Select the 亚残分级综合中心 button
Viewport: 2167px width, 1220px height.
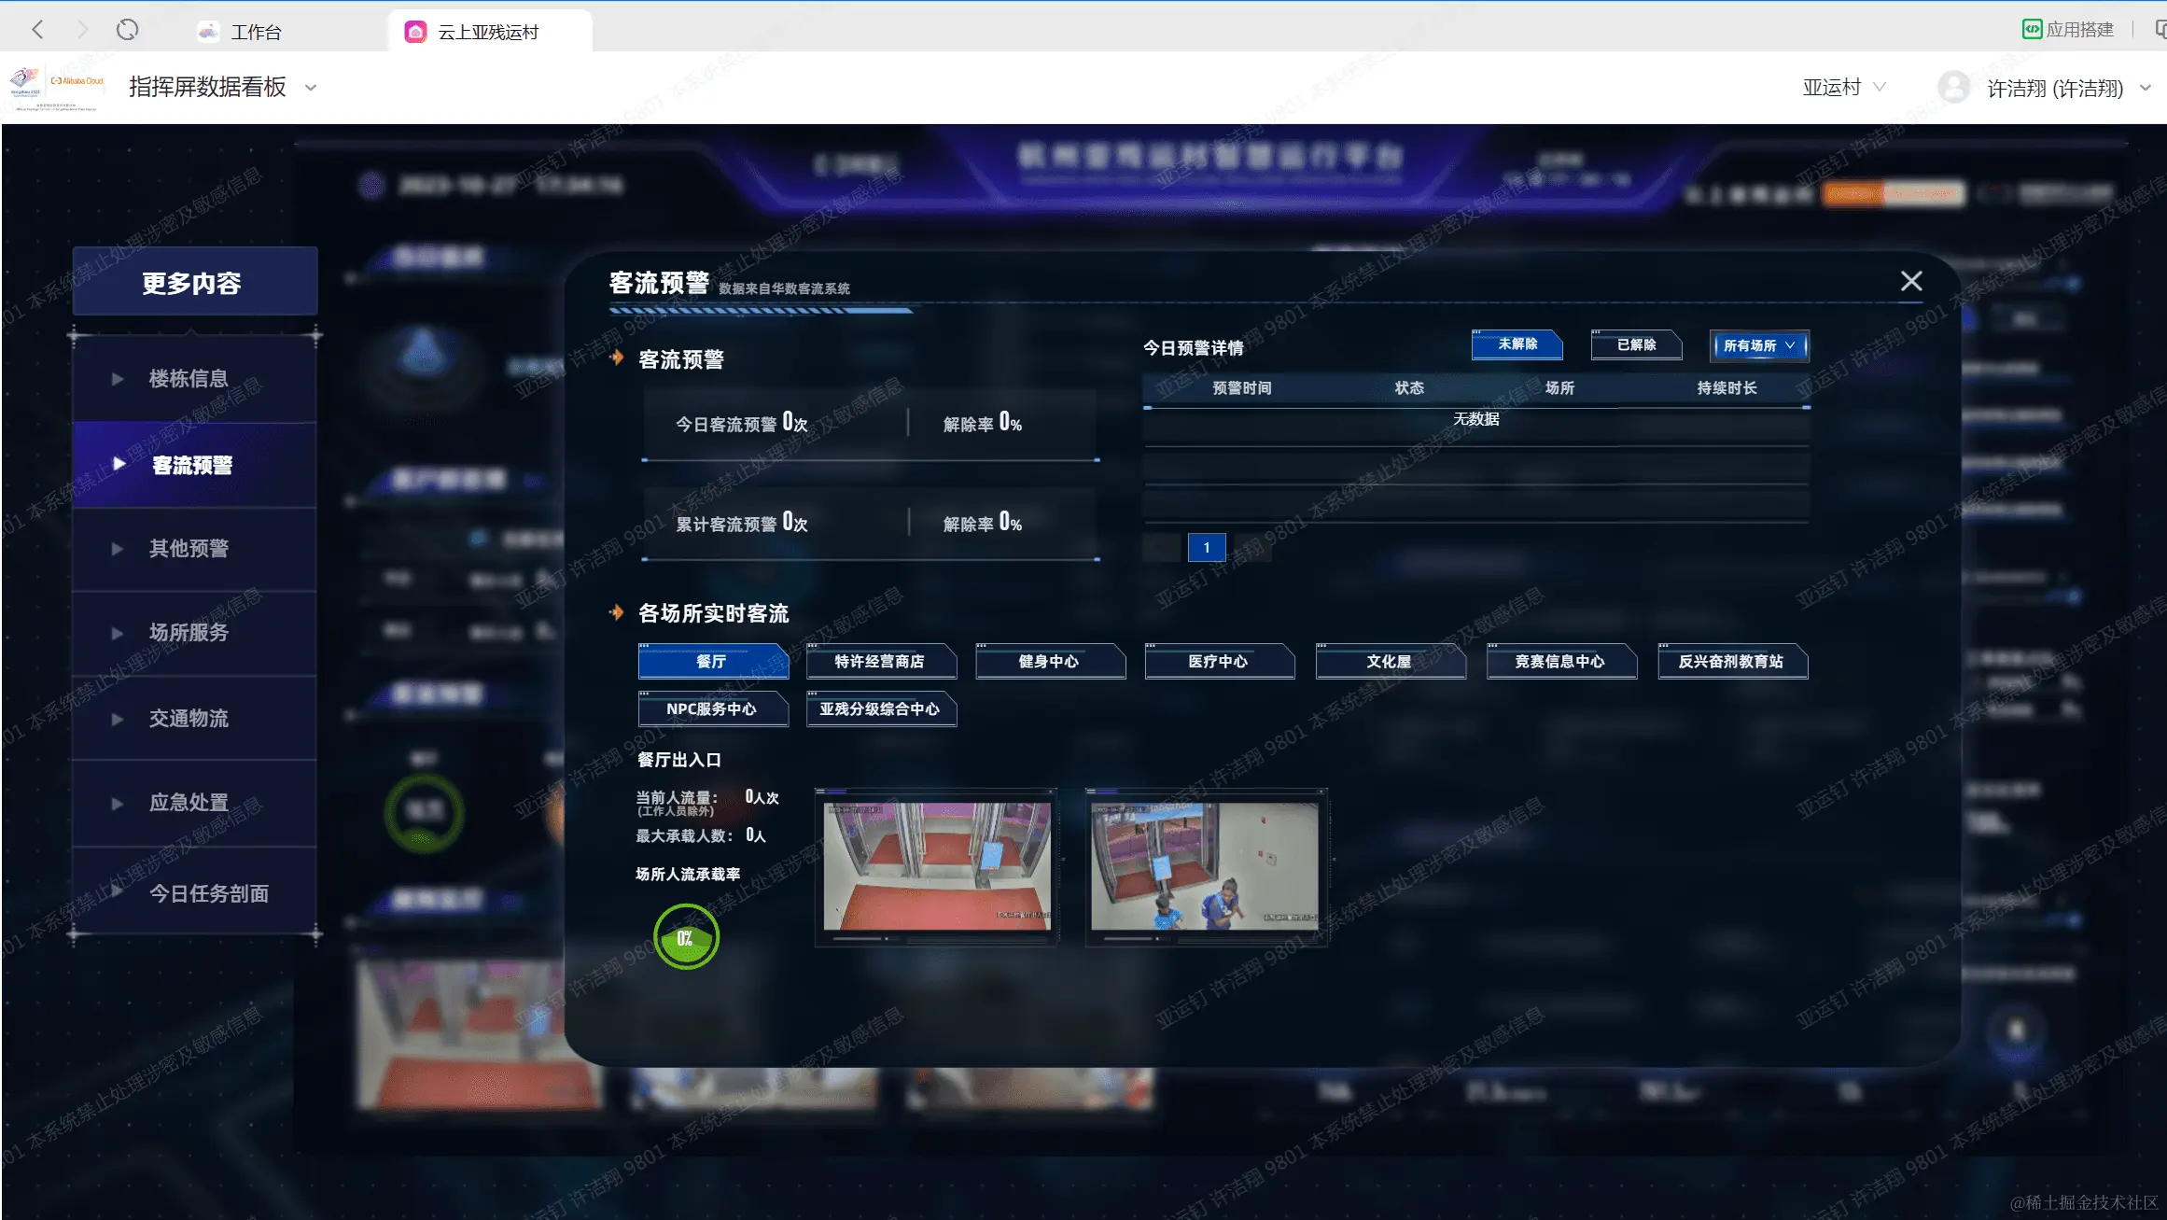coord(880,708)
